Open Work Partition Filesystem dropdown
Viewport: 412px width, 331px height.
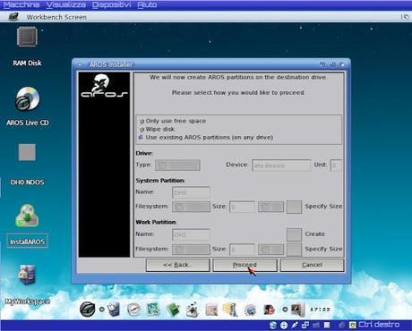point(191,250)
